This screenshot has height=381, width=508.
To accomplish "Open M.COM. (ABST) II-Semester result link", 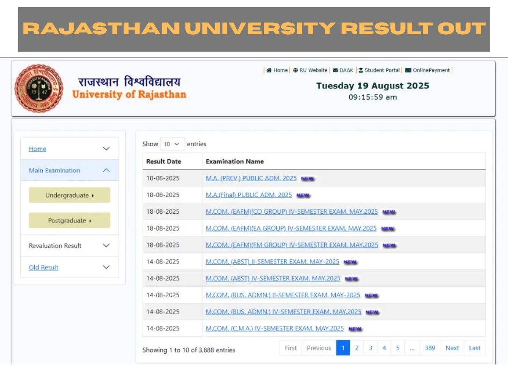I will (272, 262).
